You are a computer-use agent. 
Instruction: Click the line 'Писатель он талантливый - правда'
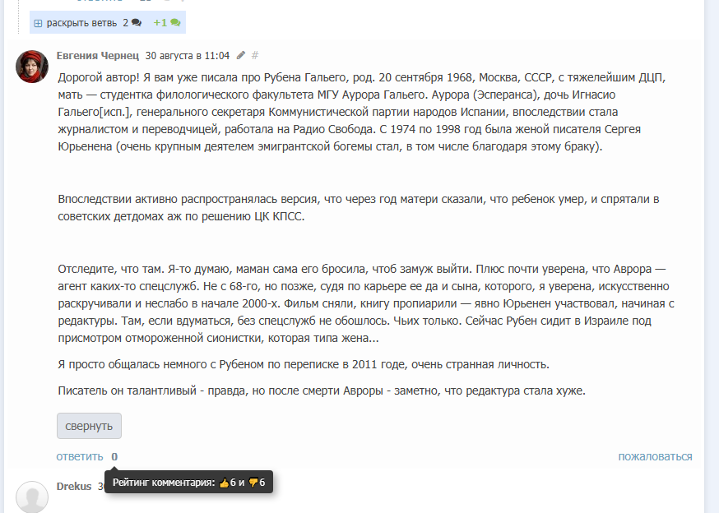pos(322,391)
